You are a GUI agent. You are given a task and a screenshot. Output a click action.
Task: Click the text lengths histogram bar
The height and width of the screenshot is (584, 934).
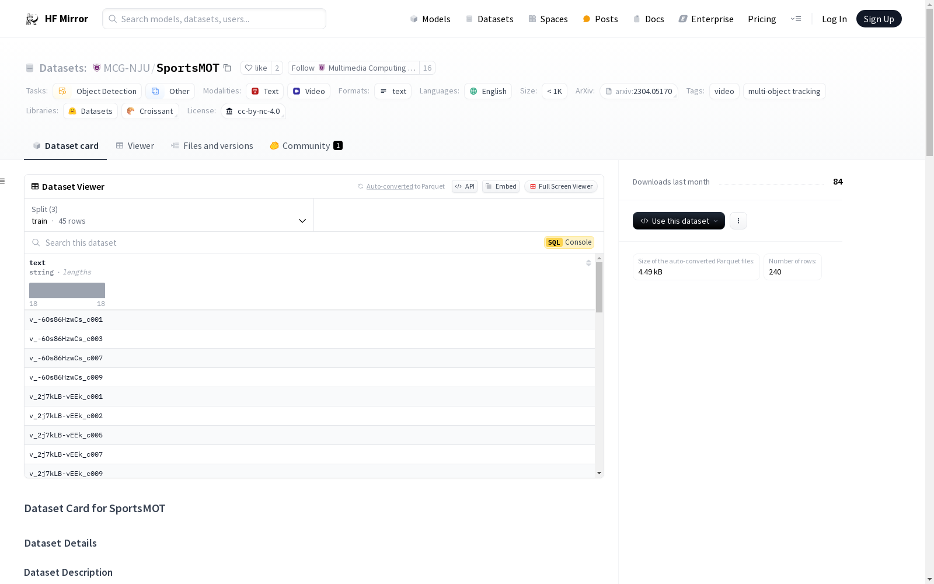pyautogui.click(x=67, y=290)
